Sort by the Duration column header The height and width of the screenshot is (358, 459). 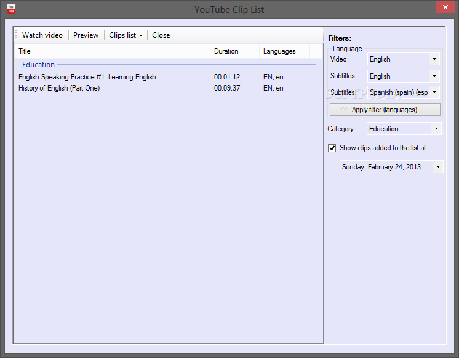click(235, 51)
